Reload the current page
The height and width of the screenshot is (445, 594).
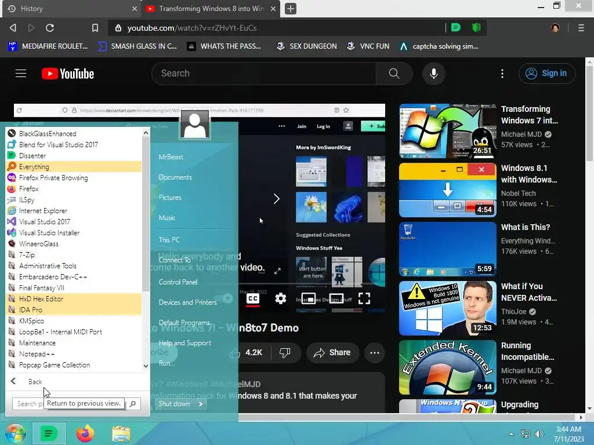point(50,28)
